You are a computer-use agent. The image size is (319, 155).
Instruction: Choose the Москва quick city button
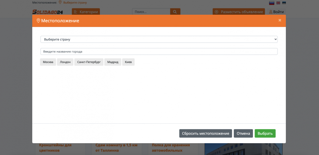coord(48,62)
